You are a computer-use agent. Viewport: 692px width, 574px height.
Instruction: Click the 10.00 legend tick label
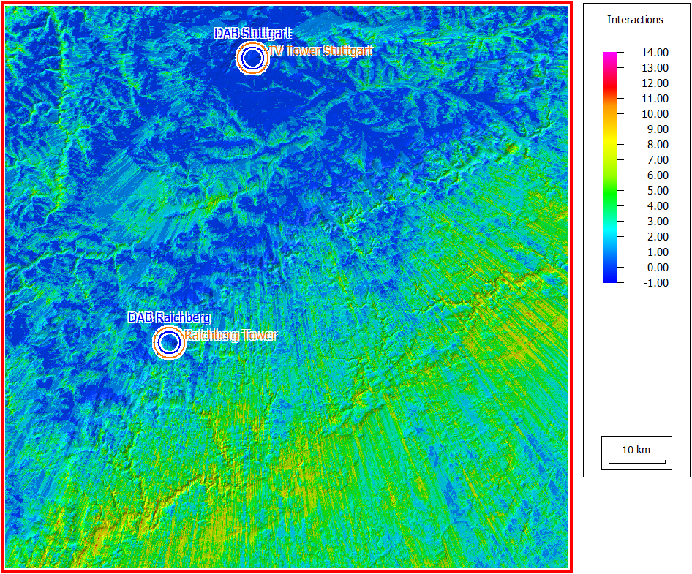[655, 114]
